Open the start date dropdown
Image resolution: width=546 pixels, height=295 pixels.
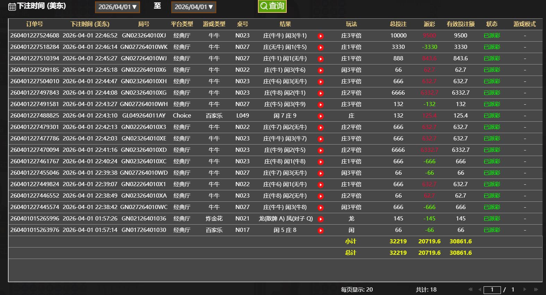(x=118, y=7)
